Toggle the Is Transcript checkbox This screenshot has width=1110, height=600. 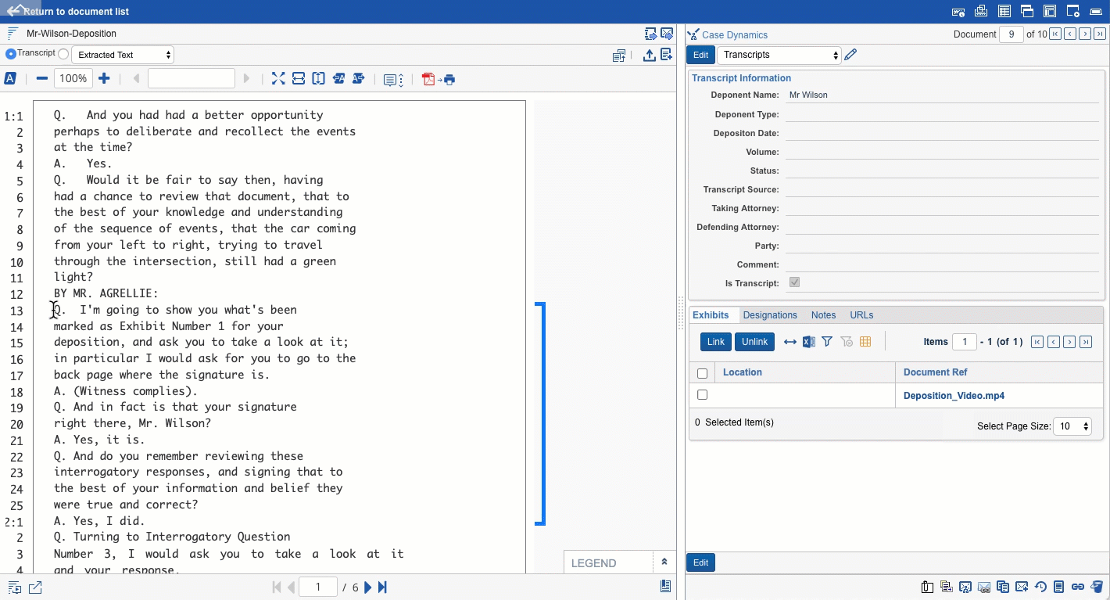794,282
